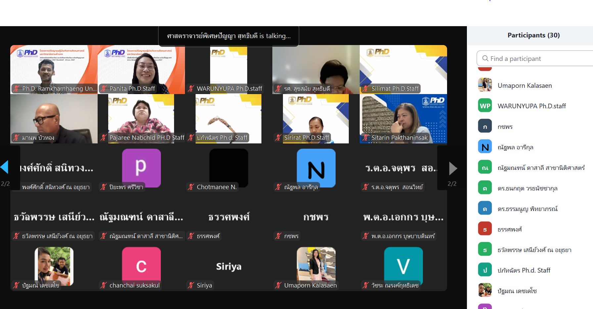Click the search magnifier icon
The width and height of the screenshot is (593, 309).
pos(485,58)
